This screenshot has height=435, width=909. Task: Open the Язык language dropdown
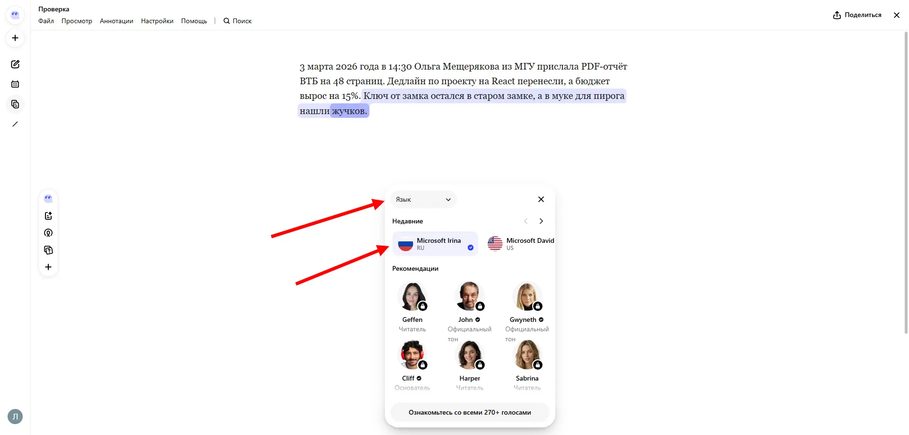(x=424, y=199)
